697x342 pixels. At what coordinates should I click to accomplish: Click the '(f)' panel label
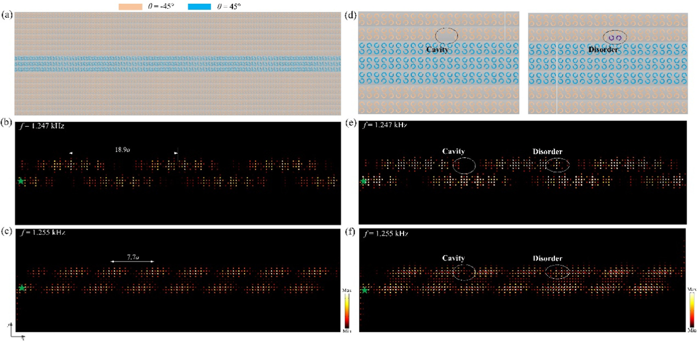pos(350,231)
